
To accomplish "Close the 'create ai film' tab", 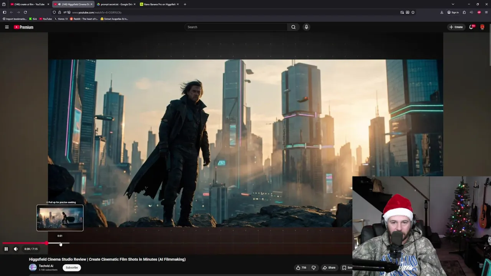I will [x=48, y=4].
